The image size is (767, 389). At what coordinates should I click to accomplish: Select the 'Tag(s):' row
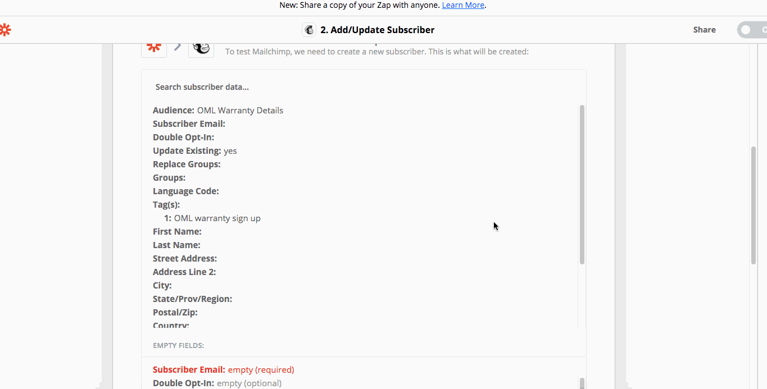pos(166,205)
